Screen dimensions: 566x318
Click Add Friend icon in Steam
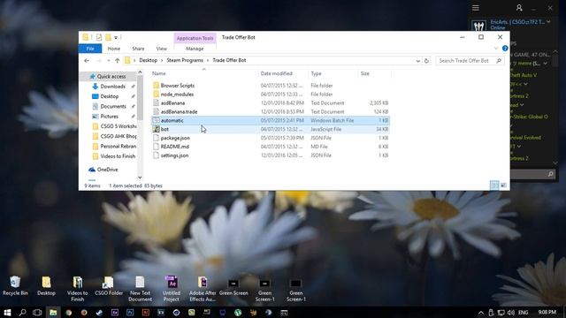pos(519,8)
